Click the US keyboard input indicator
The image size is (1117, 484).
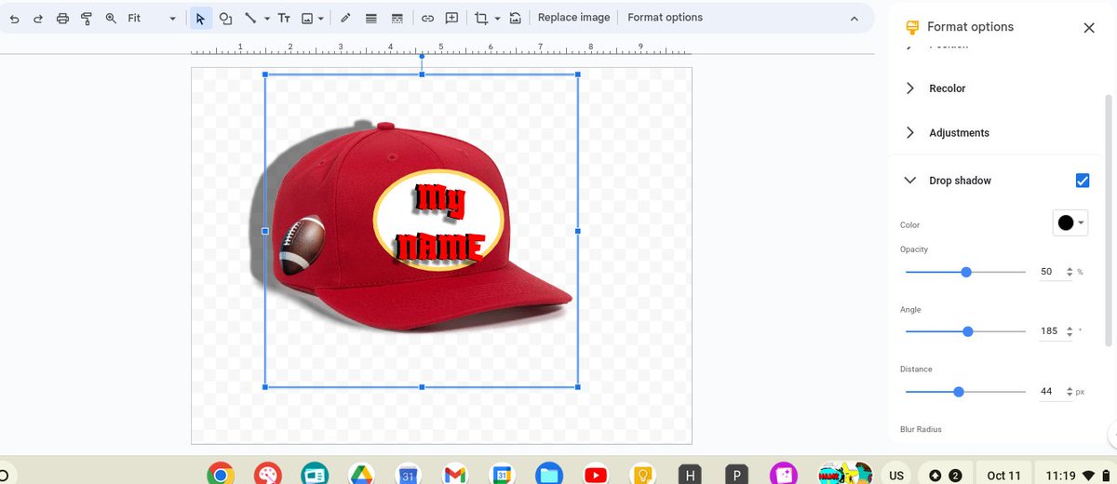(x=896, y=476)
